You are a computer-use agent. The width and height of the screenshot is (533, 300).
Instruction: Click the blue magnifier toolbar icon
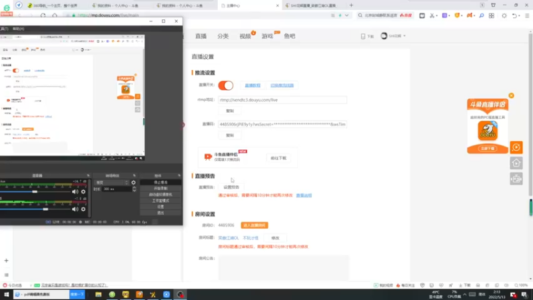tap(481, 15)
